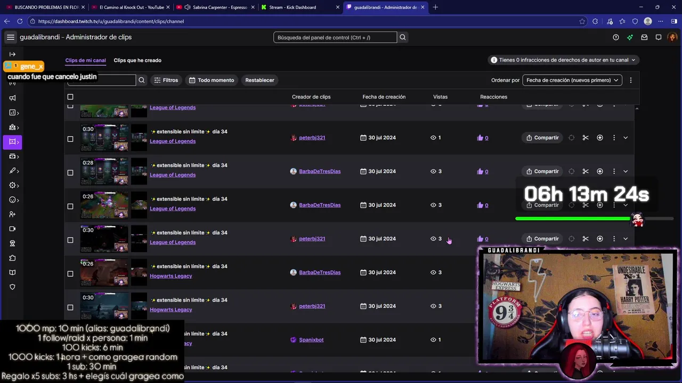Viewport: 682px width, 383px height.
Task: Open Hogwarts Legacy link in peterbj321 row
Action: point(171,310)
